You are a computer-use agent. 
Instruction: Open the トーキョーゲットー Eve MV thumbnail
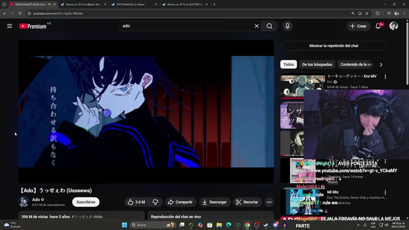pyautogui.click(x=303, y=87)
